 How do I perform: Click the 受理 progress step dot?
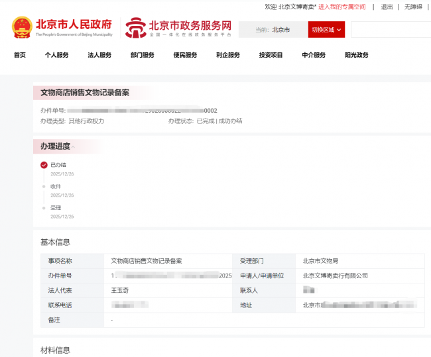(x=44, y=207)
